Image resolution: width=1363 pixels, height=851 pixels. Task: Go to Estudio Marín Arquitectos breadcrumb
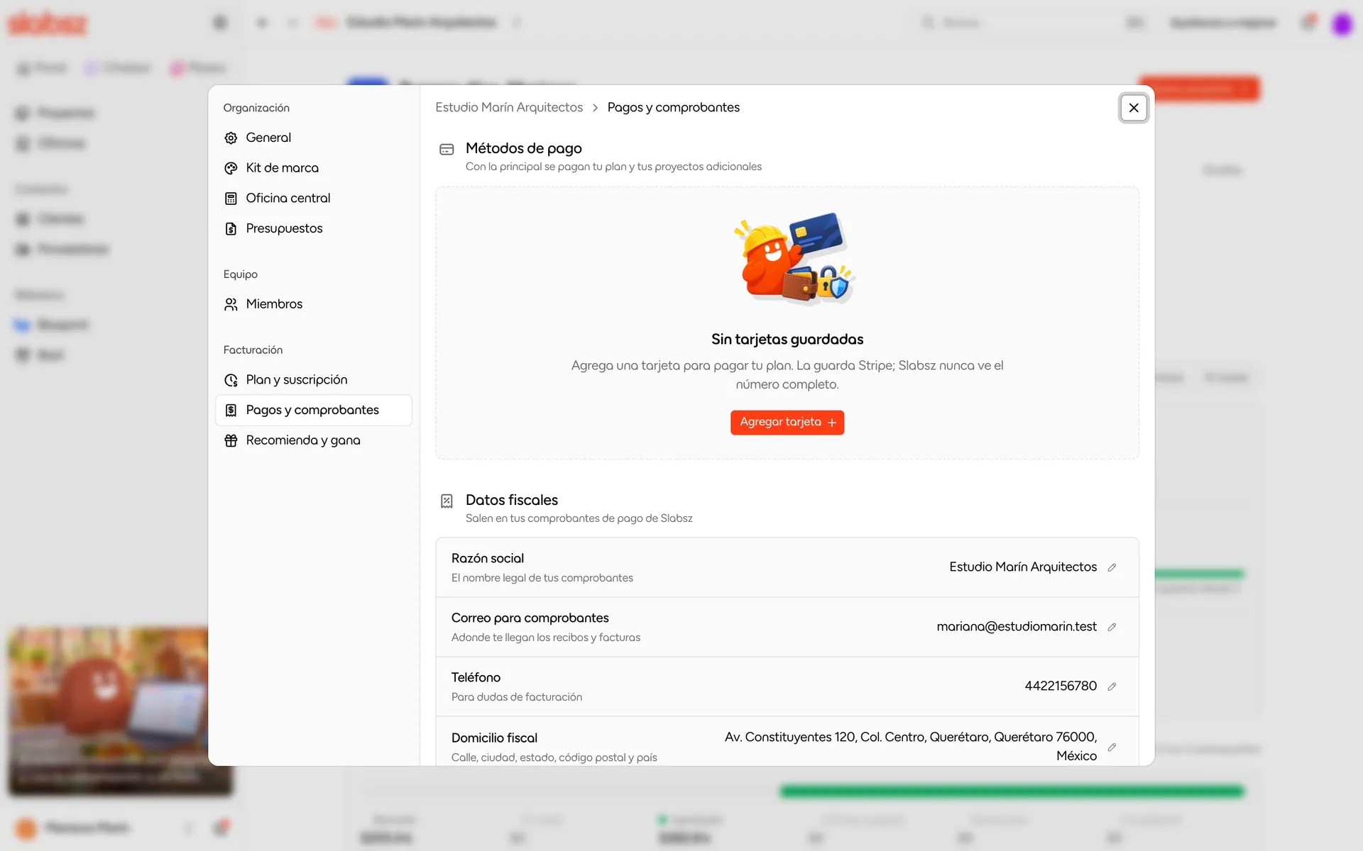[x=509, y=107]
